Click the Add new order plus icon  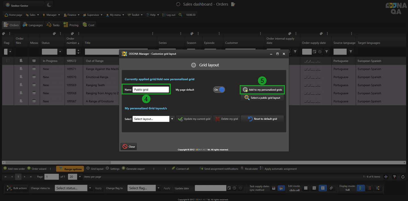pyautogui.click(x=5, y=168)
